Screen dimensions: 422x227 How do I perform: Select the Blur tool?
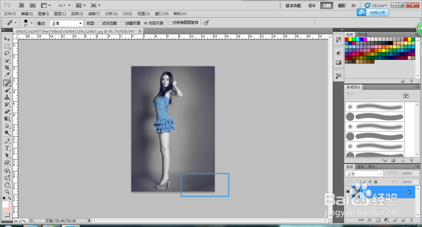[7, 126]
